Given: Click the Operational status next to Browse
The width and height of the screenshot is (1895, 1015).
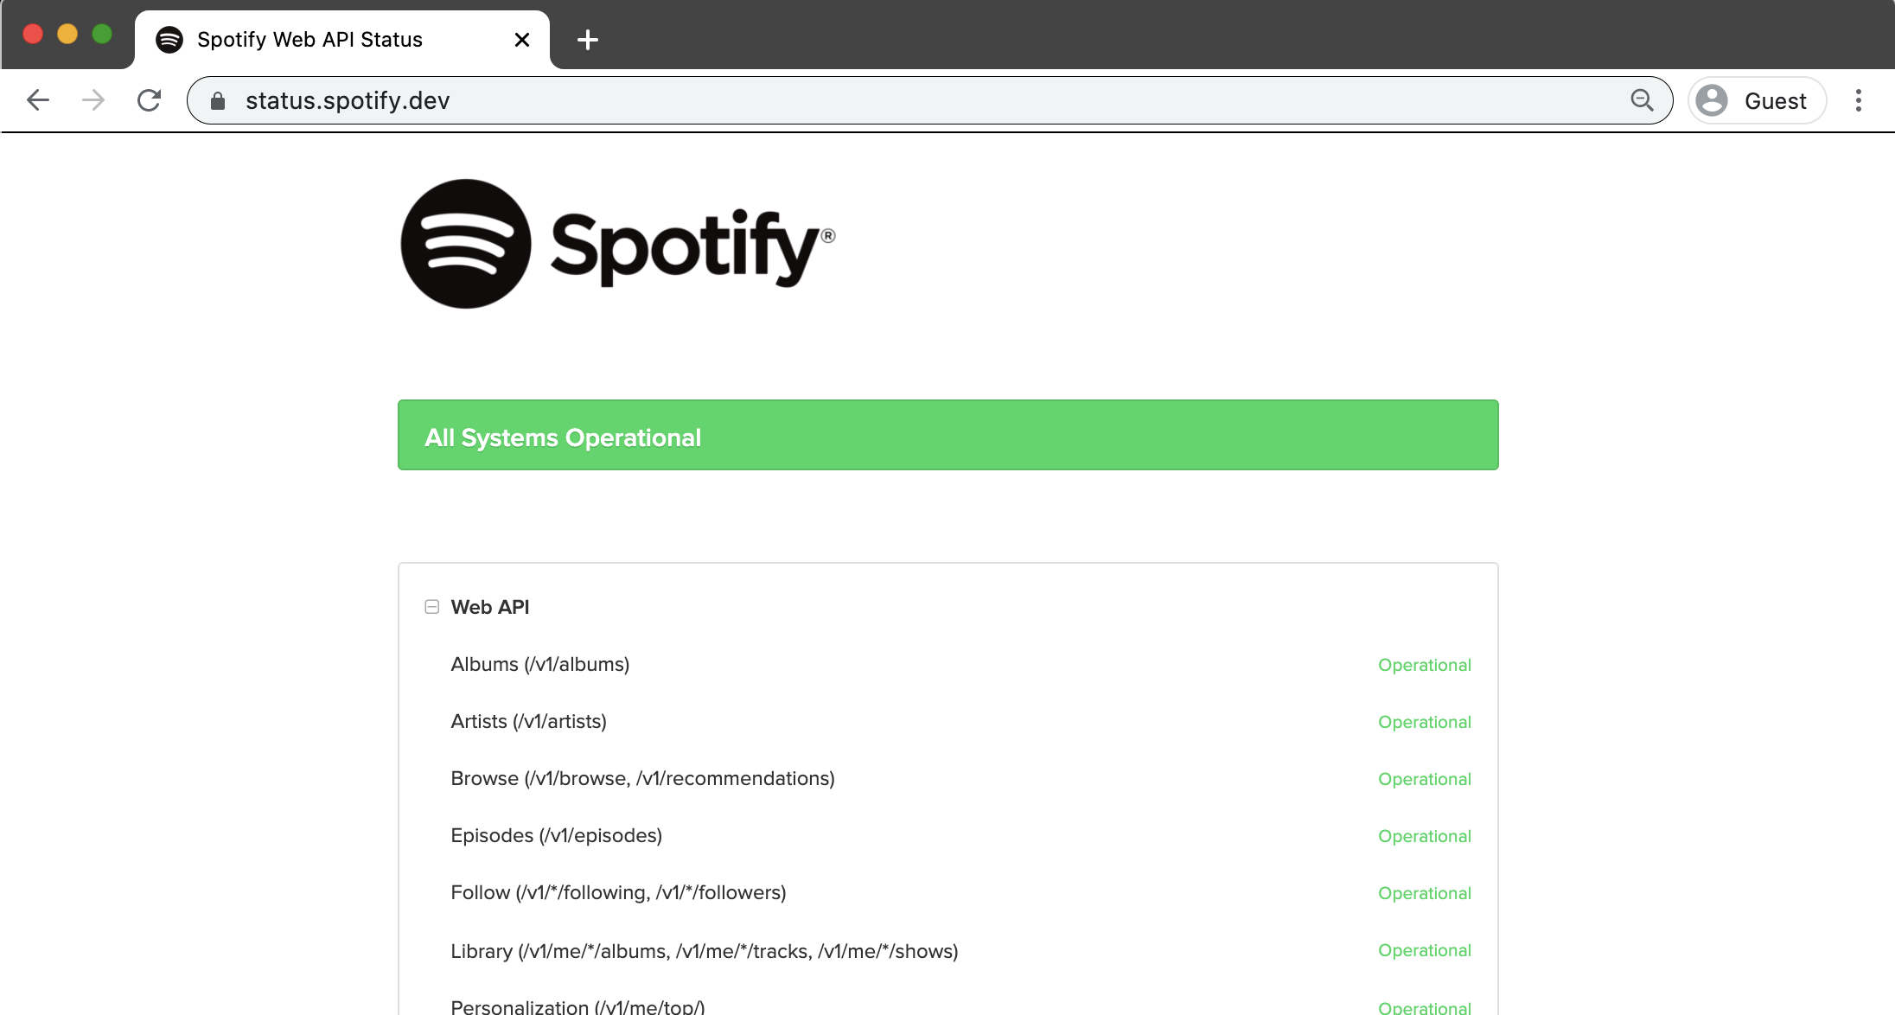Looking at the screenshot, I should [1424, 779].
